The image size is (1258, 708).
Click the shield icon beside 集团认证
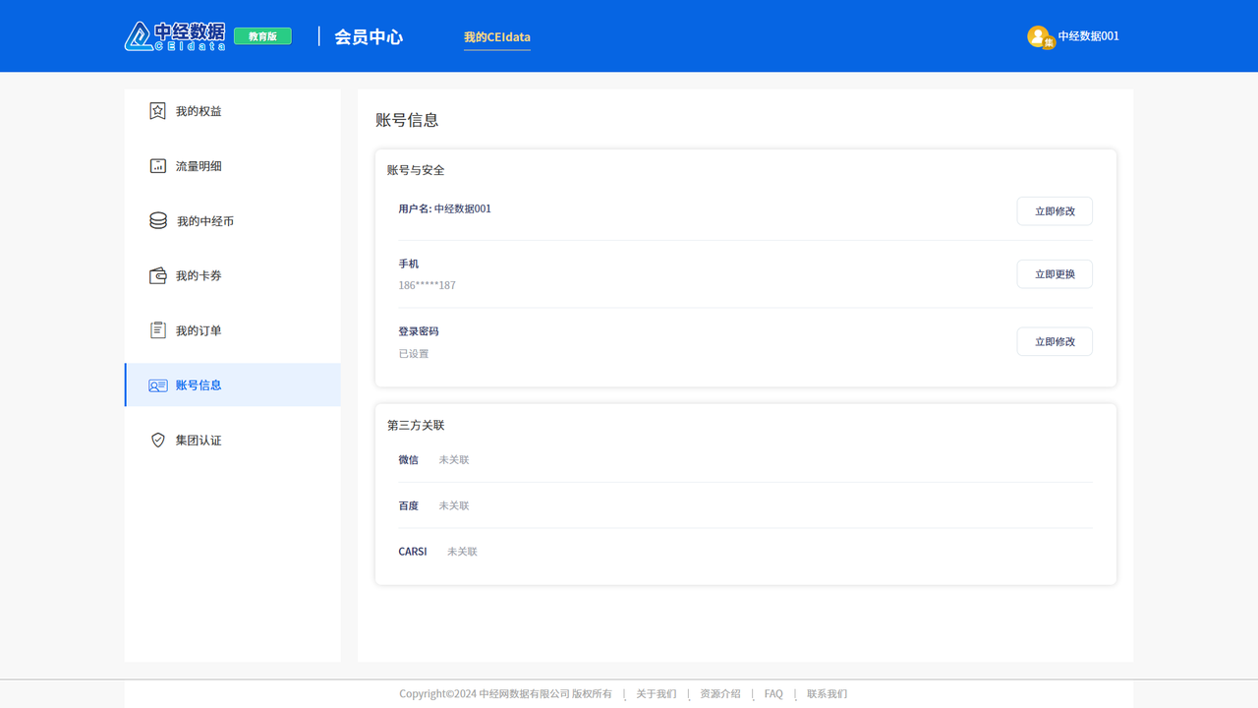(157, 441)
